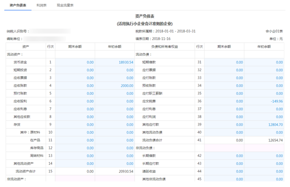290x187 pixels.
Task: Click the 流动资产合计 total 20930.54
Action: (x=126, y=171)
